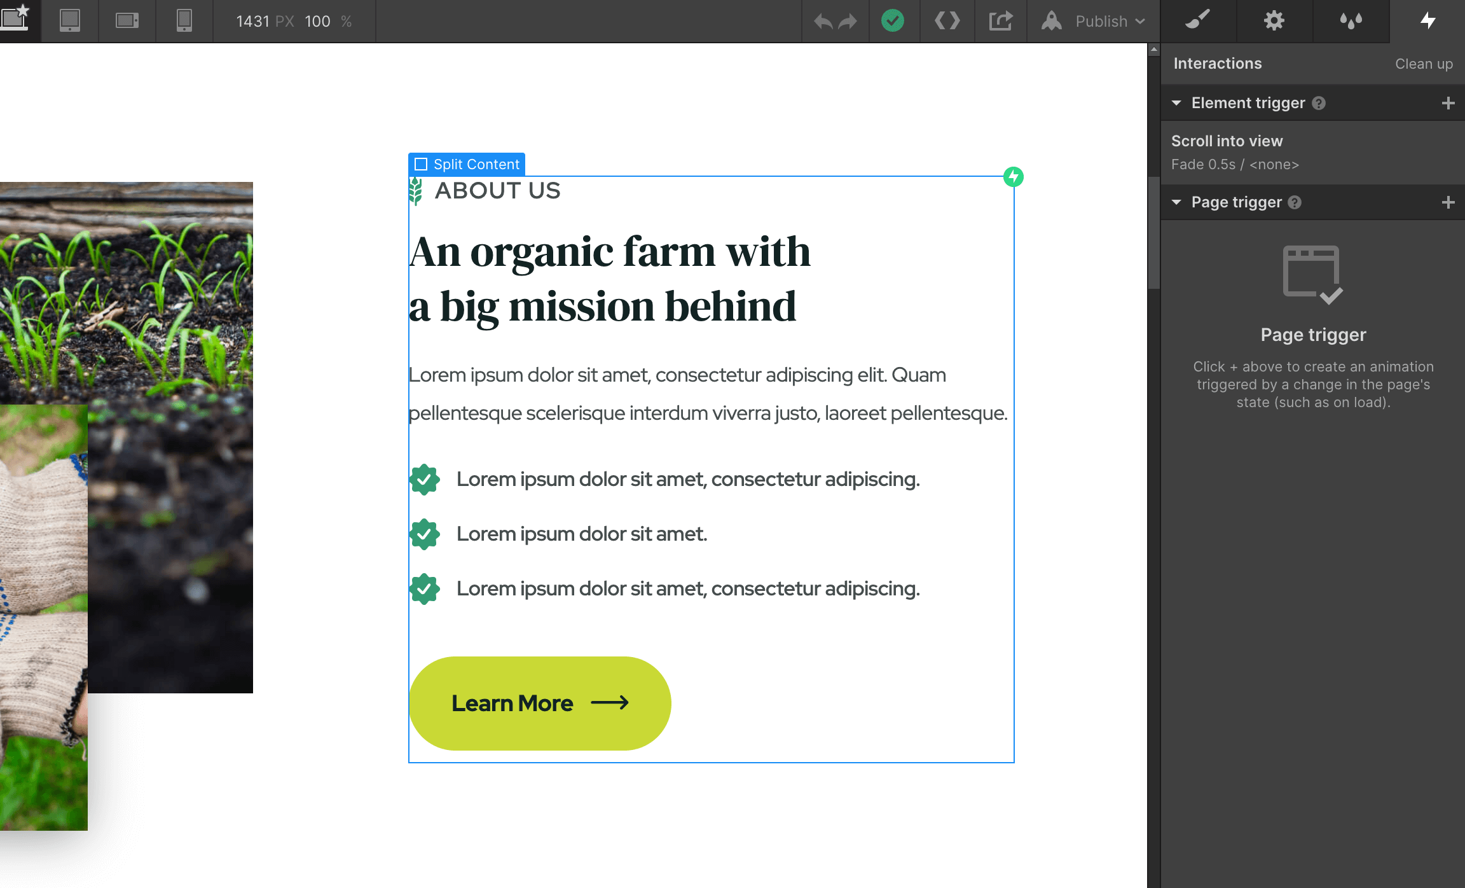The image size is (1465, 888).
Task: Click the Fade 0.5s / <none> description
Action: [1235, 165]
